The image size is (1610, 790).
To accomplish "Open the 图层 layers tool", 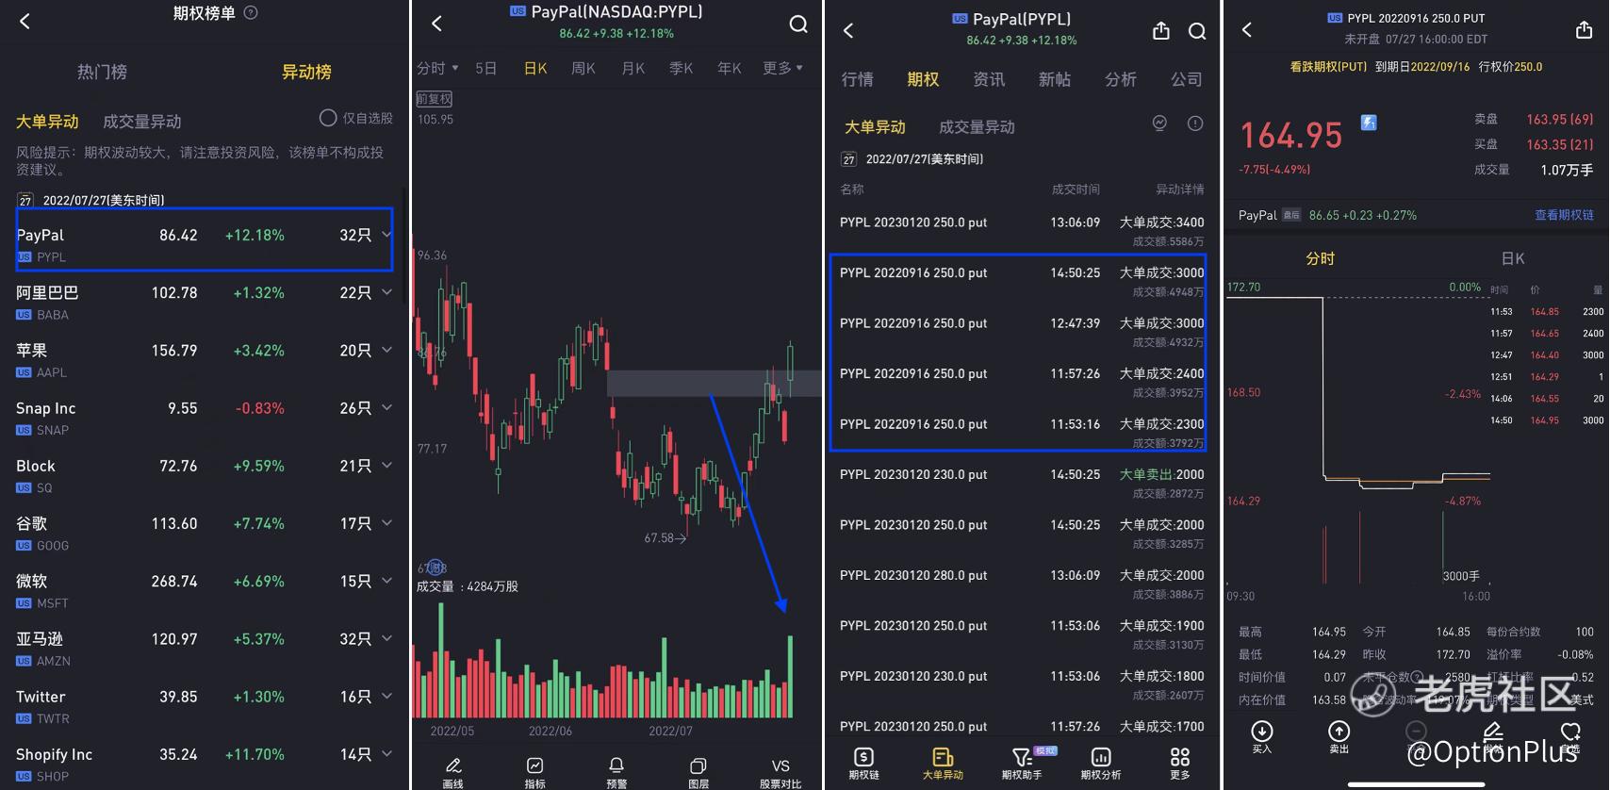I will click(698, 771).
